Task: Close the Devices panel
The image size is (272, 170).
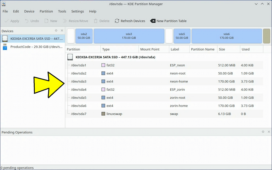Action: click(x=62, y=31)
